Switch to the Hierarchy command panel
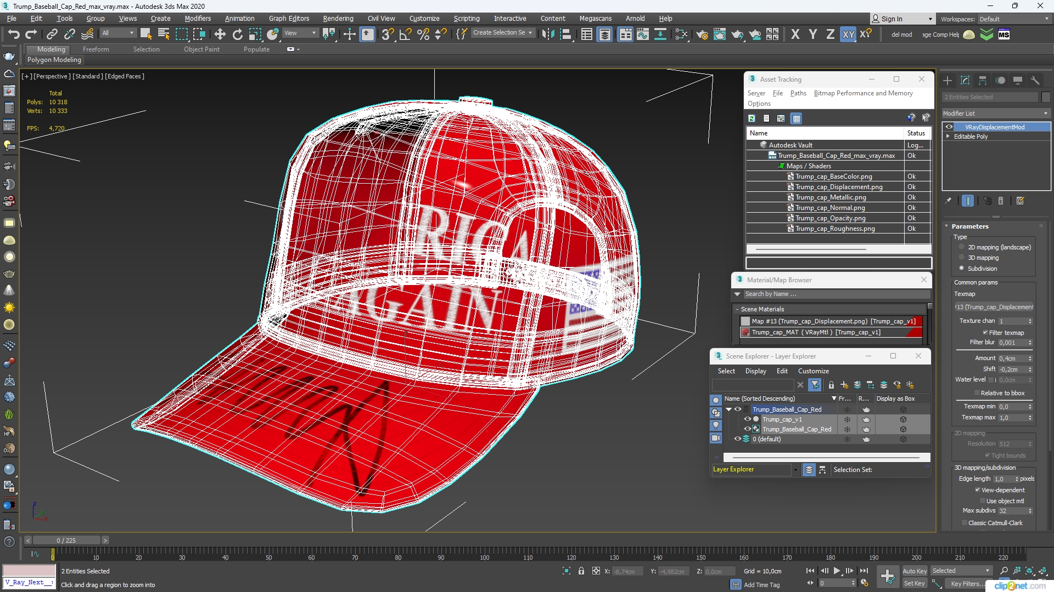Screen dimensions: 1054x592 (x=982, y=81)
